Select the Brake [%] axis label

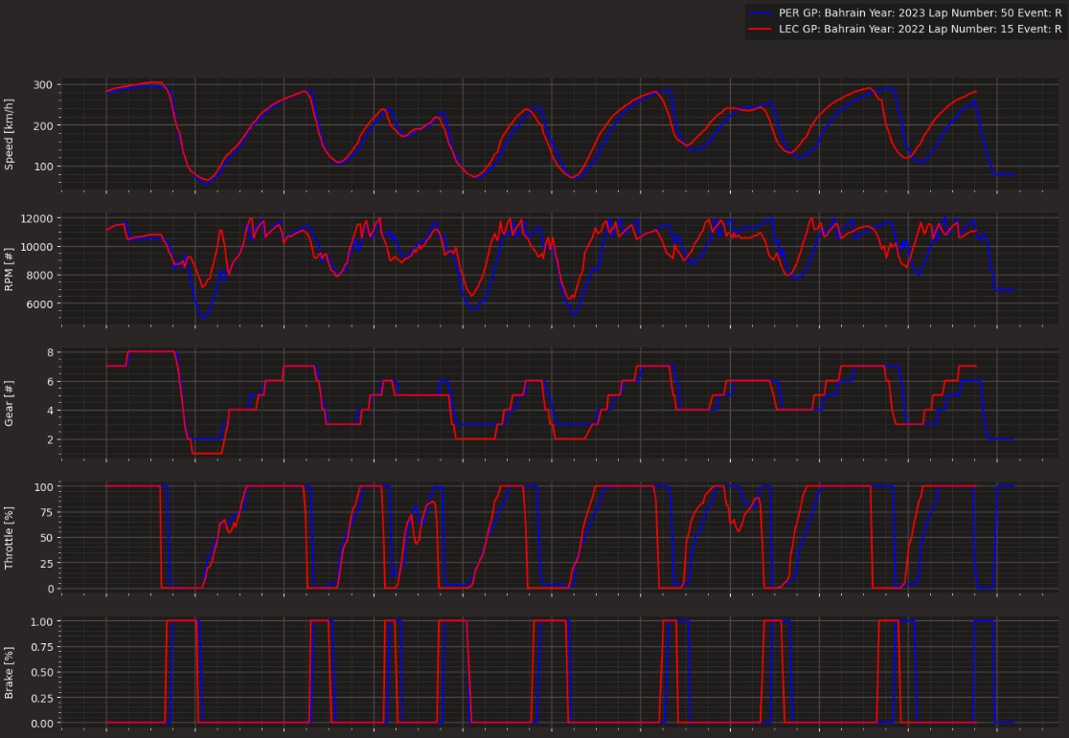[x=10, y=671]
